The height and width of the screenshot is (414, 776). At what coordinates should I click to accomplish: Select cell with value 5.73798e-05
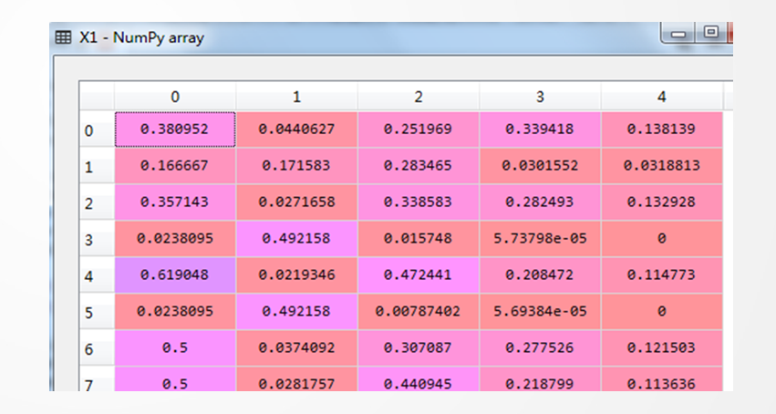(x=540, y=239)
